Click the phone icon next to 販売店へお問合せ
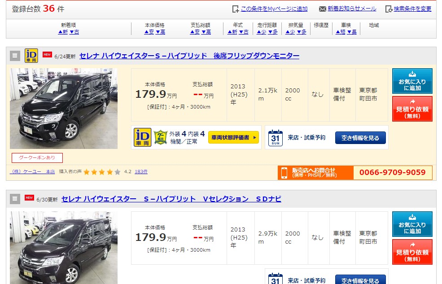 coord(284,172)
